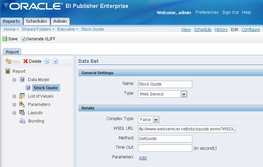This screenshot has width=263, height=167.
Task: Click the red Delete X icon
Action: point(26,61)
